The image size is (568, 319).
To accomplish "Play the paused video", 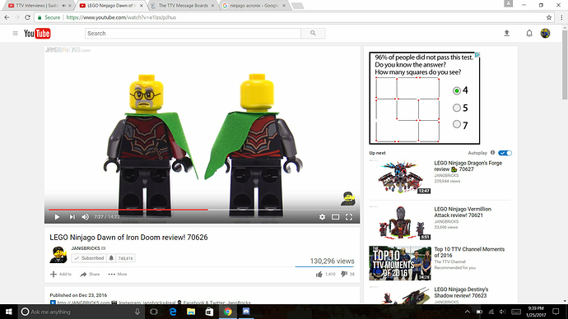I will (x=57, y=217).
